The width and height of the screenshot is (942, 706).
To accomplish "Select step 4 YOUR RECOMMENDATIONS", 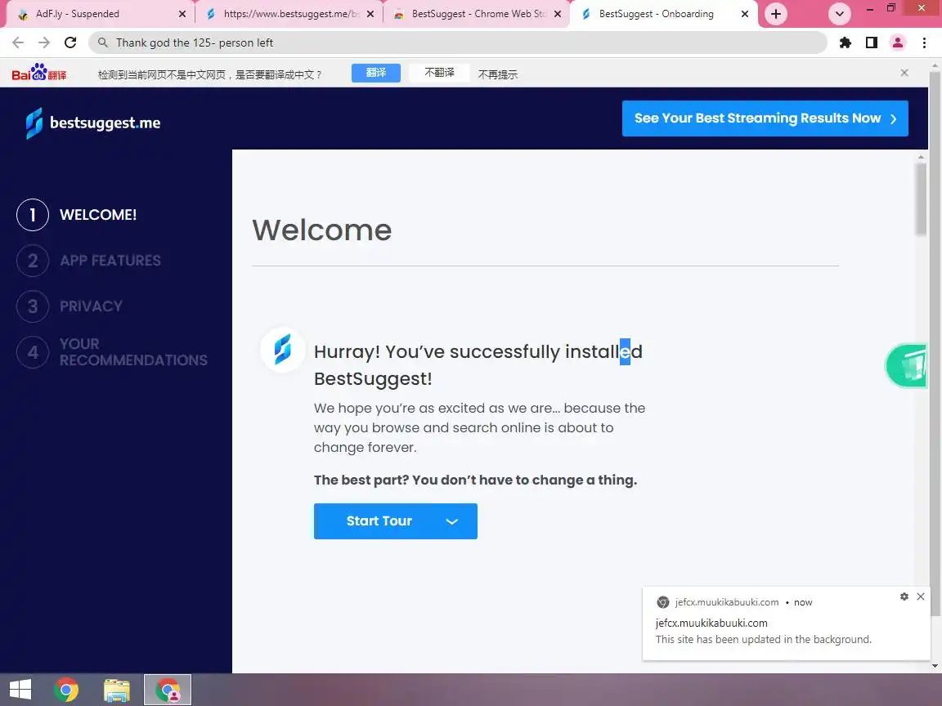I will (112, 352).
